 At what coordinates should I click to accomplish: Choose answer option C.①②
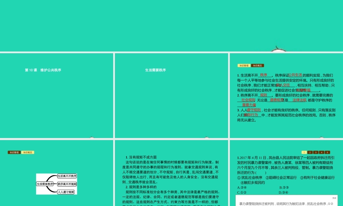[x=242, y=193]
